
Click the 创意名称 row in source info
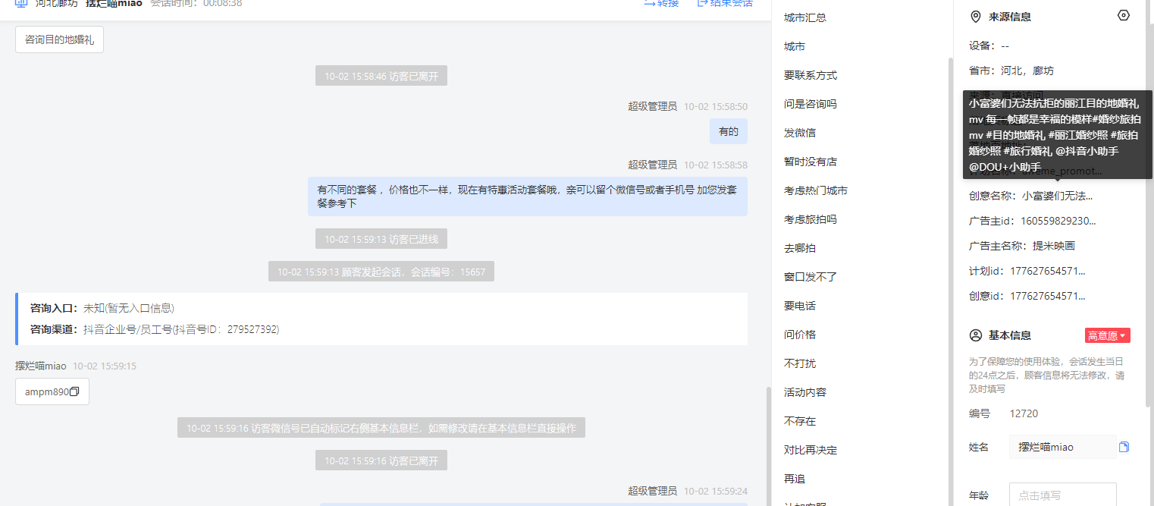(1030, 196)
